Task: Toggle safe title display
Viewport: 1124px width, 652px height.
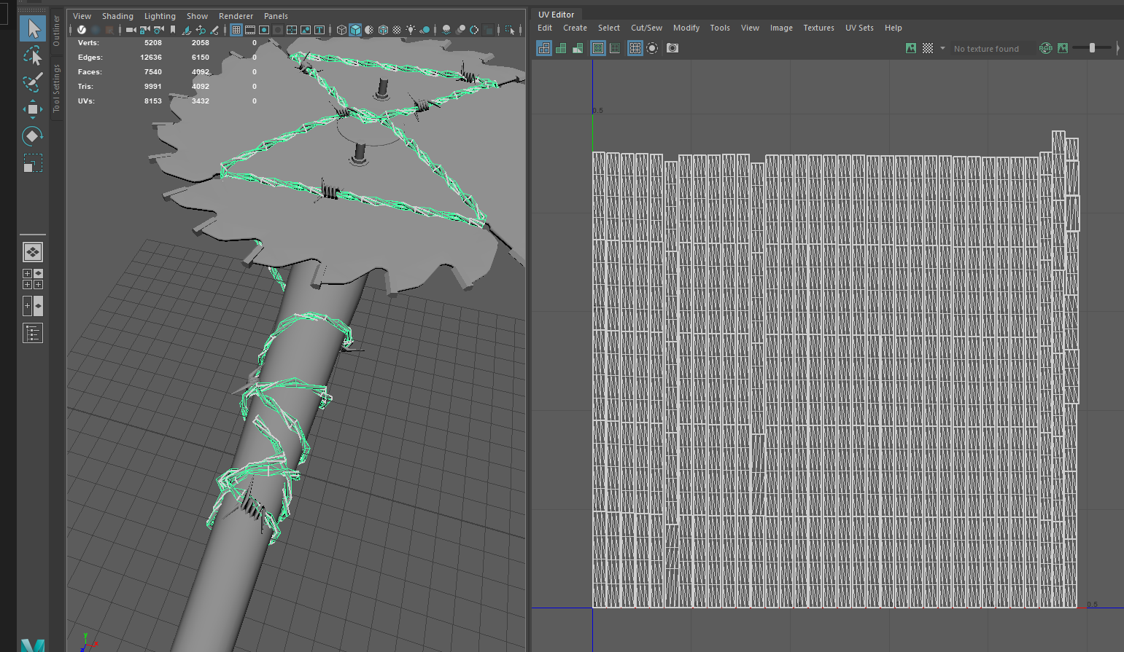Action: 319,30
